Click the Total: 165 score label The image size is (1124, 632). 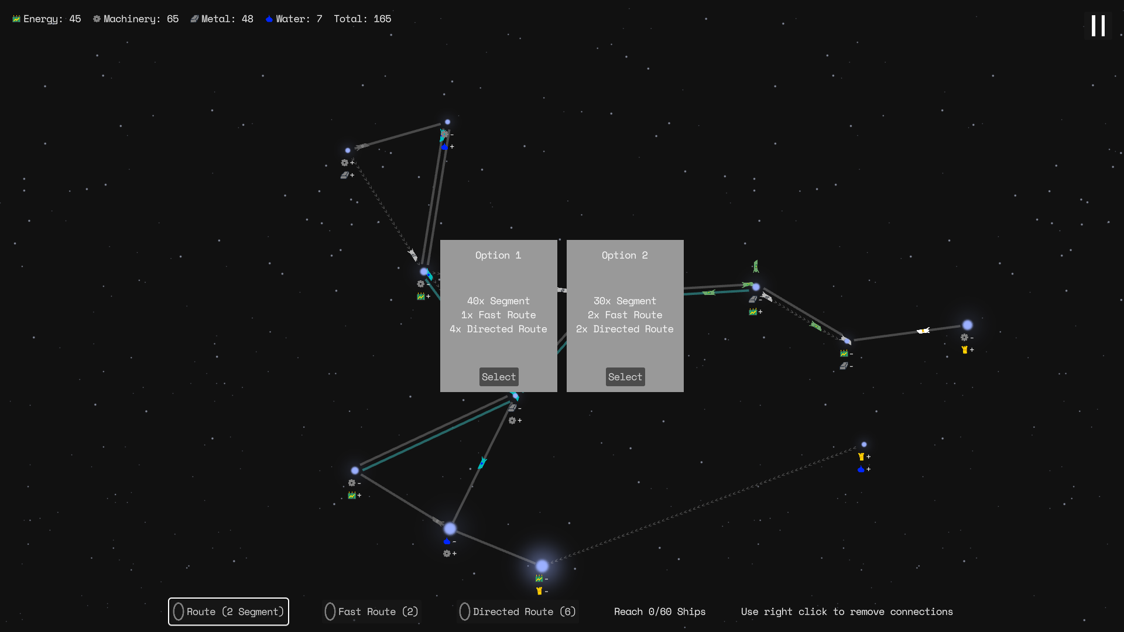[x=362, y=19]
